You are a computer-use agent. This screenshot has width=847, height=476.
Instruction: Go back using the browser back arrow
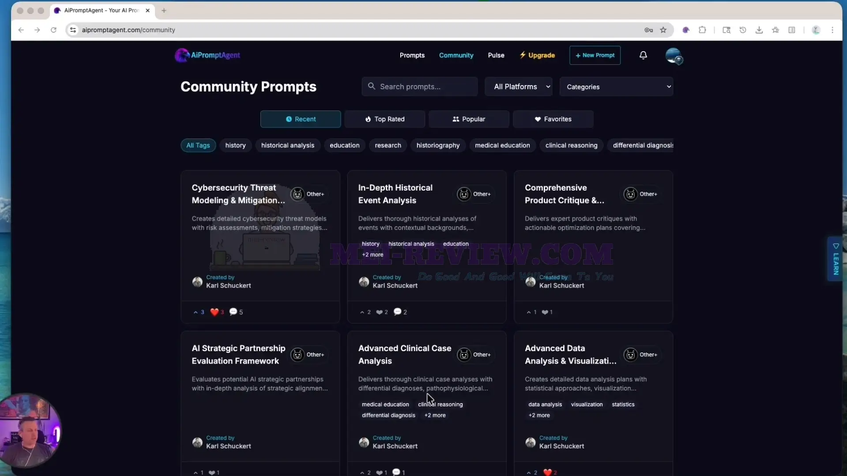[21, 30]
